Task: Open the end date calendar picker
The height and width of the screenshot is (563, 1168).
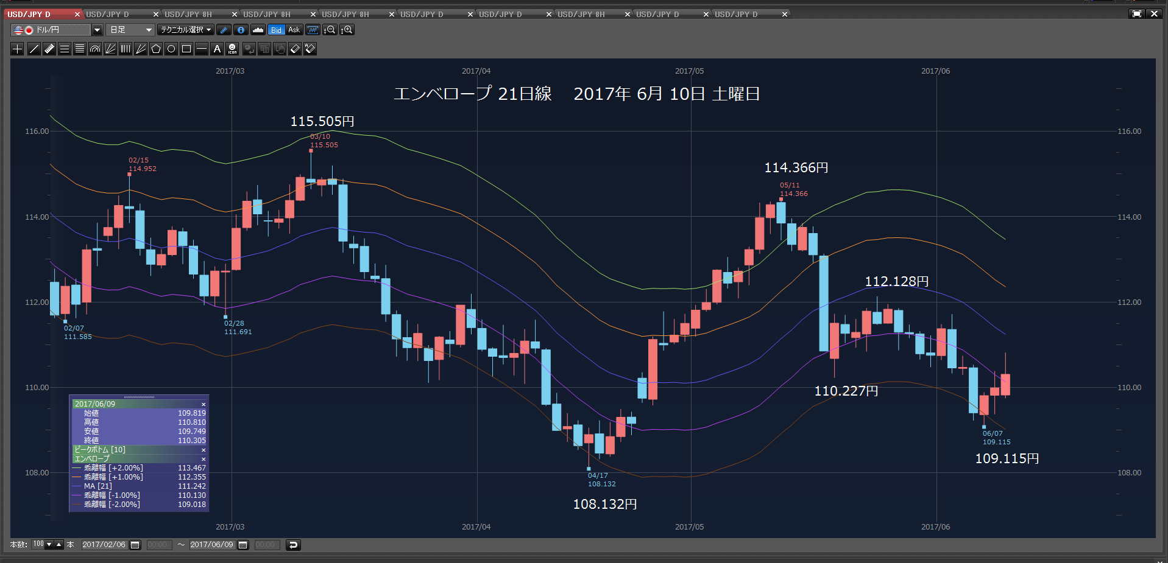Action: pyautogui.click(x=243, y=545)
